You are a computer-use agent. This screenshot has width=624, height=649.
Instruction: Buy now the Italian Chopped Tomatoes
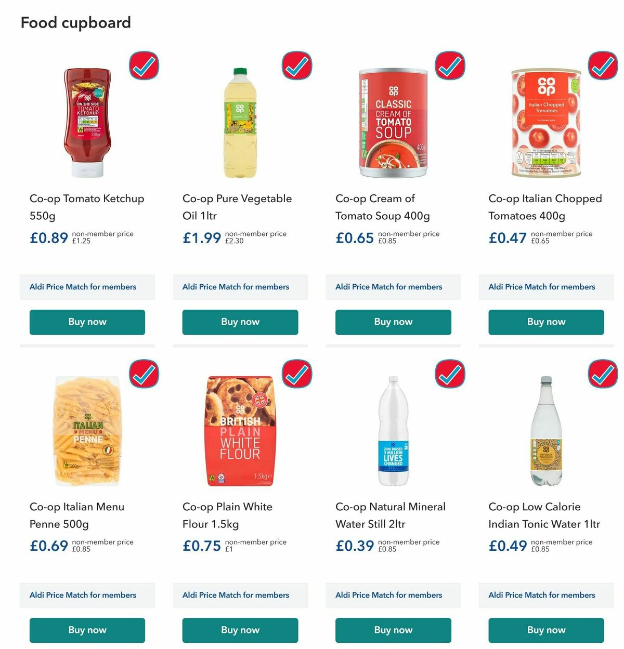coord(545,322)
